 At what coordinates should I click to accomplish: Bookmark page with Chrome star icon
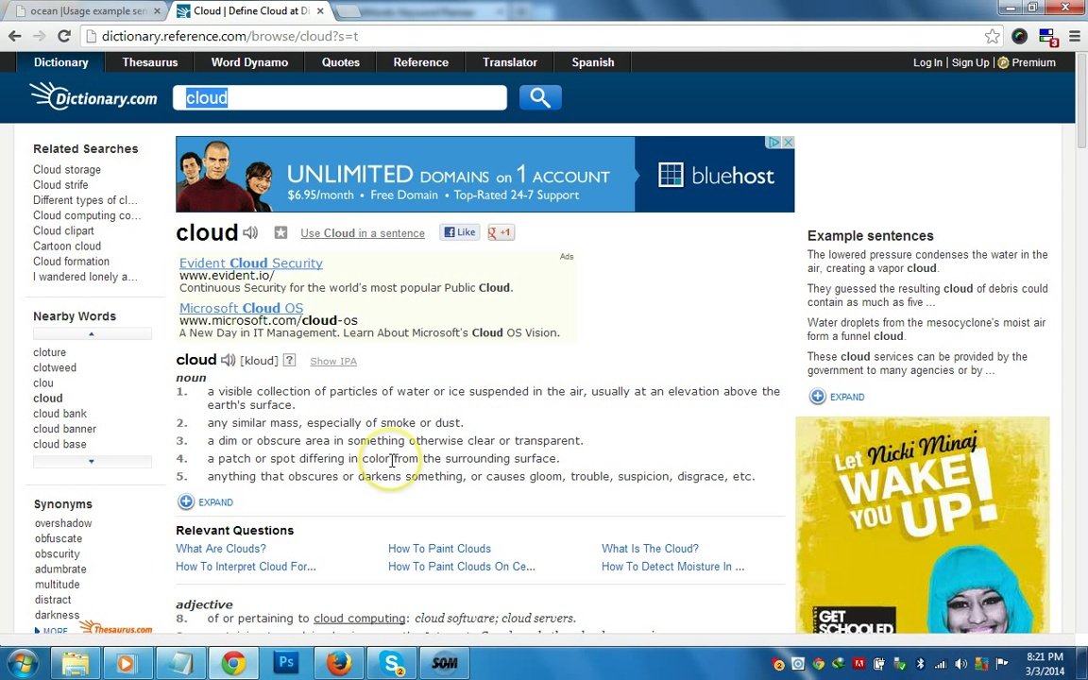[x=992, y=36]
